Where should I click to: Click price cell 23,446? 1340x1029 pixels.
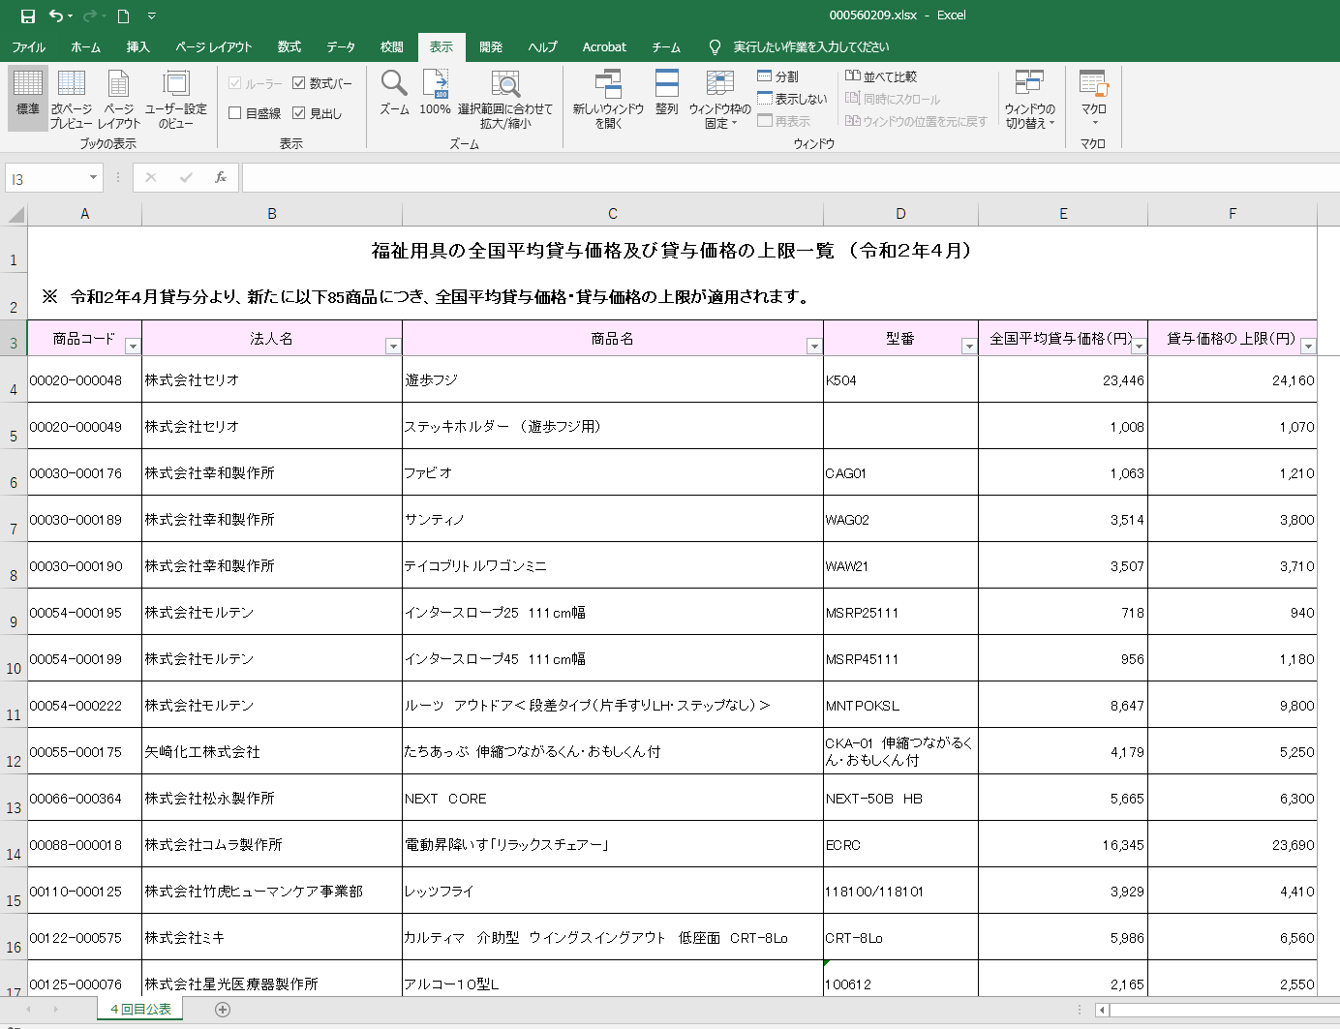1063,379
